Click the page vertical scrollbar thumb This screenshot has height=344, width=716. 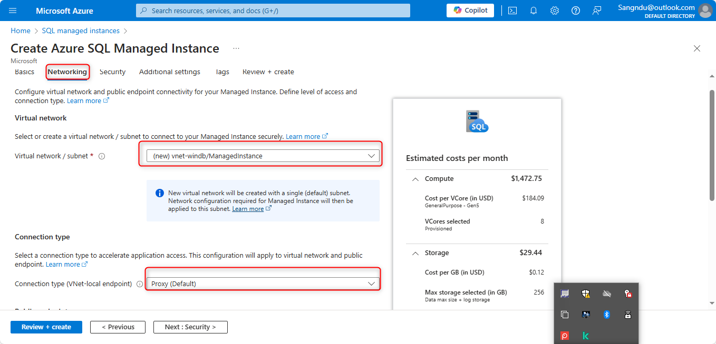click(x=712, y=145)
